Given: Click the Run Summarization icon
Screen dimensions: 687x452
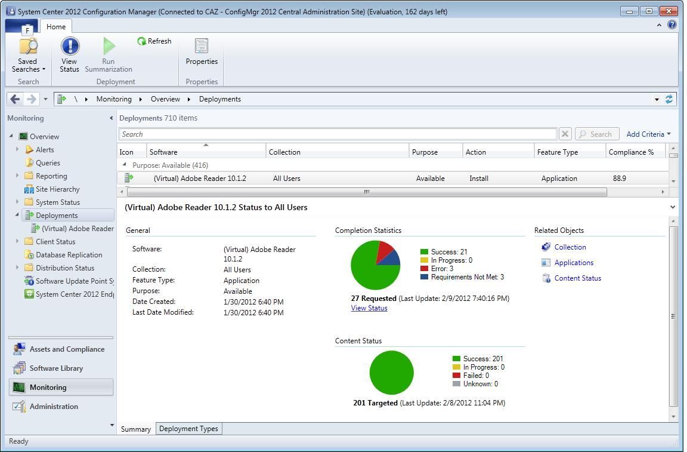Looking at the screenshot, I should pyautogui.click(x=108, y=55).
